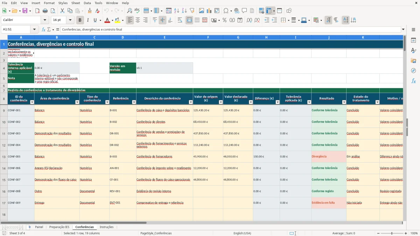Select cell CONF-005
Screen dimensions: 420x236
pos(21,157)
